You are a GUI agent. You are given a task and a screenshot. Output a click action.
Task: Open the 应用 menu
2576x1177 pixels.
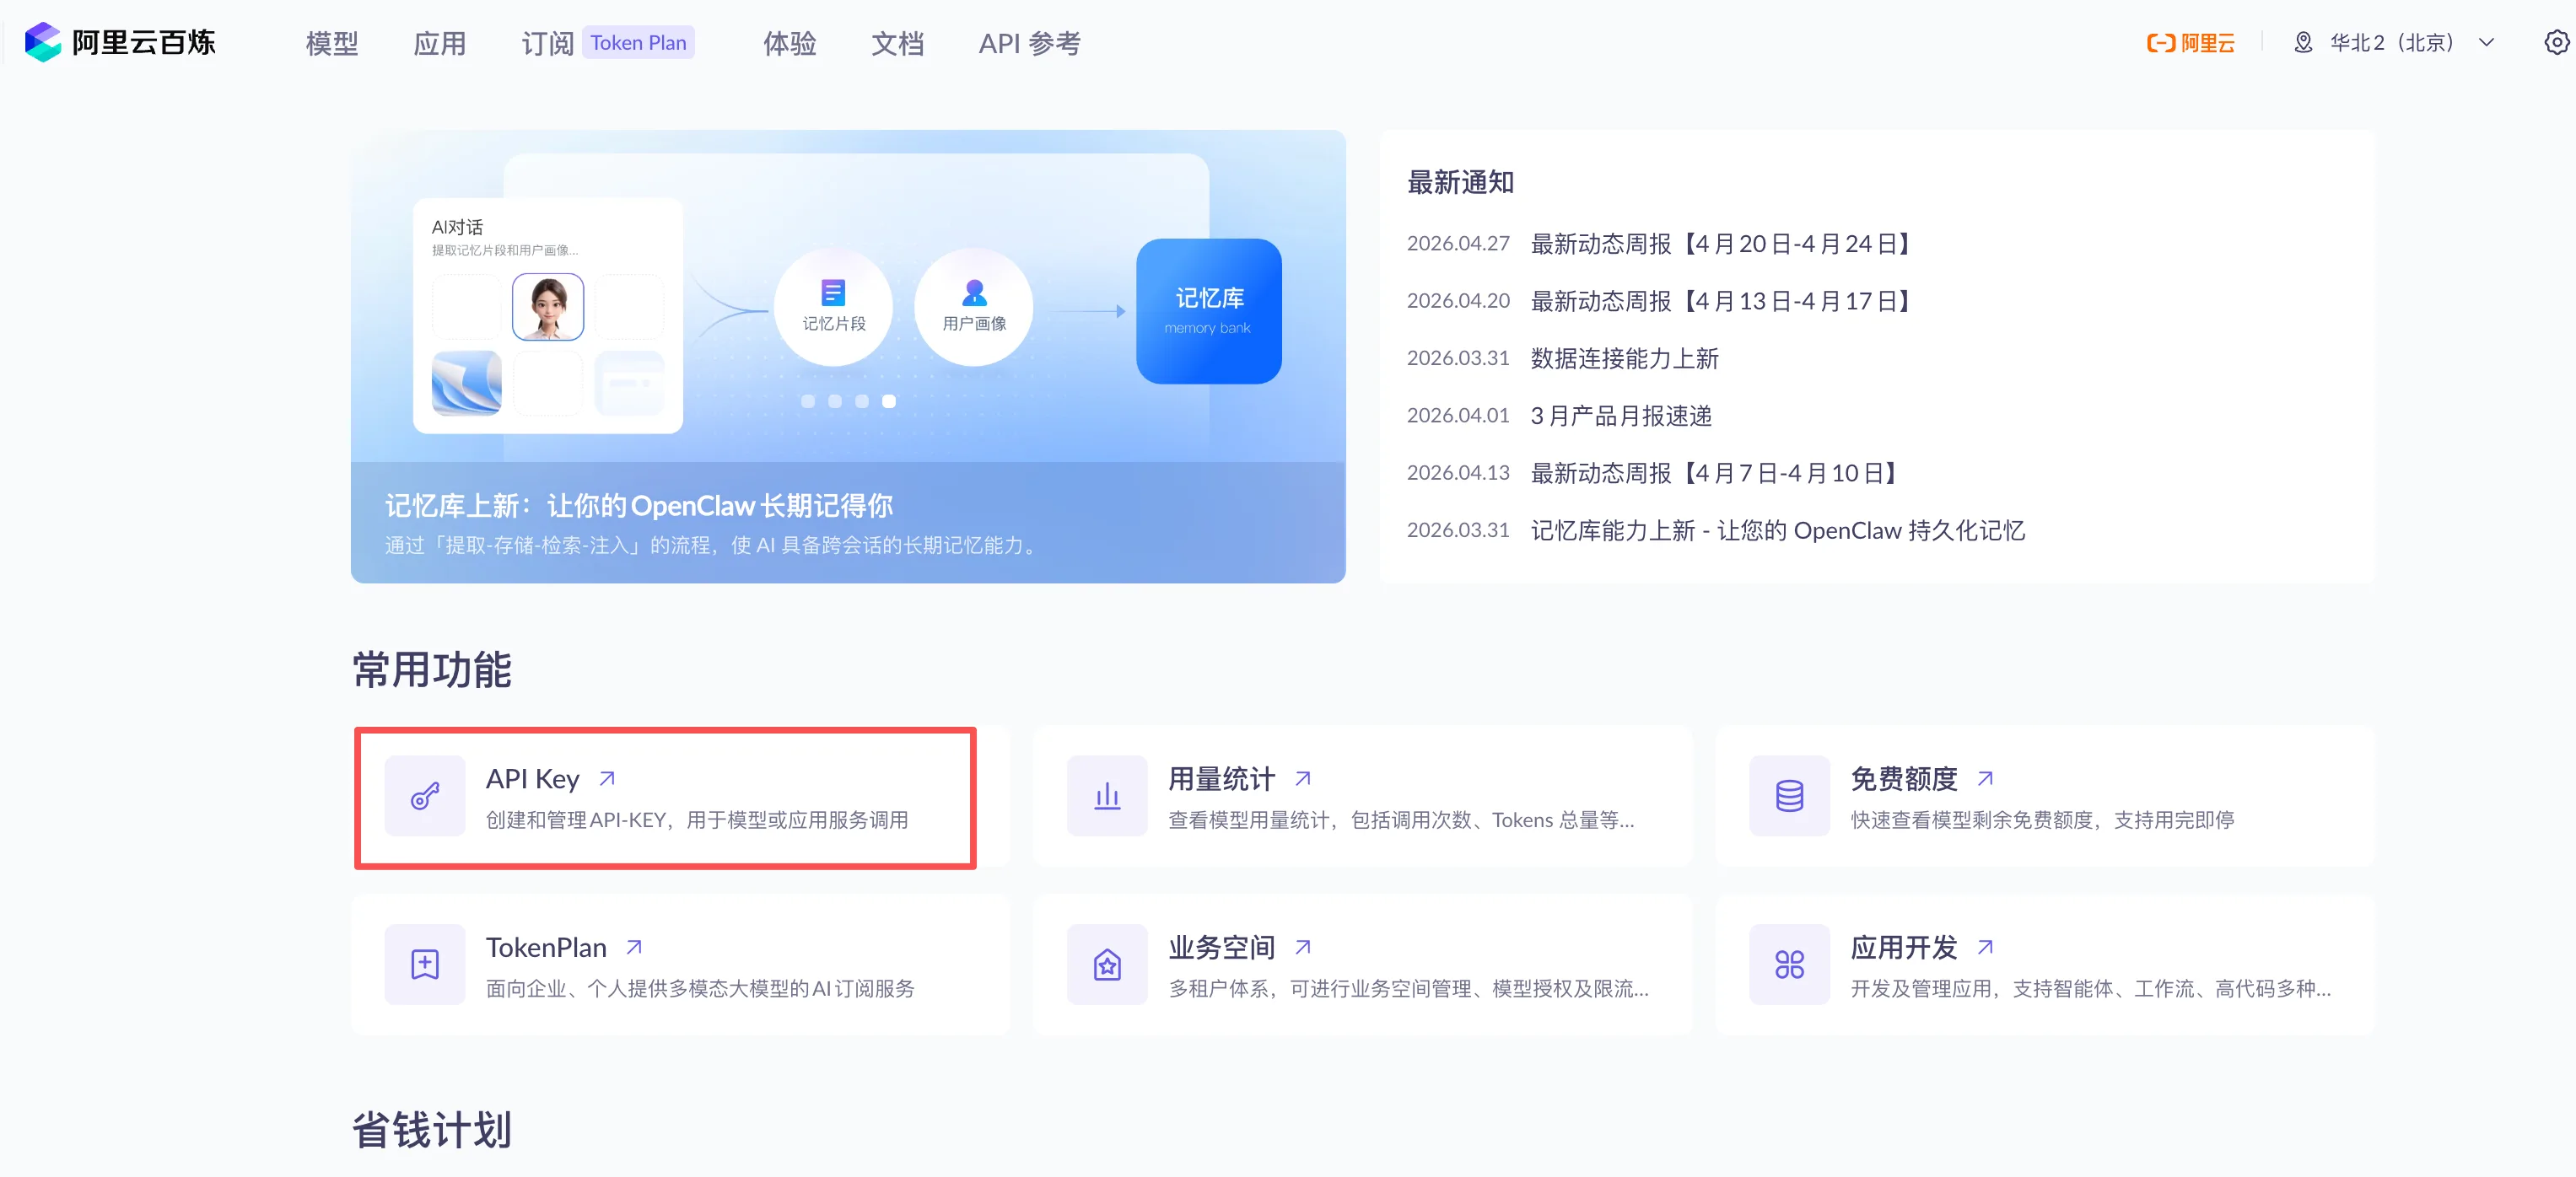click(x=440, y=43)
